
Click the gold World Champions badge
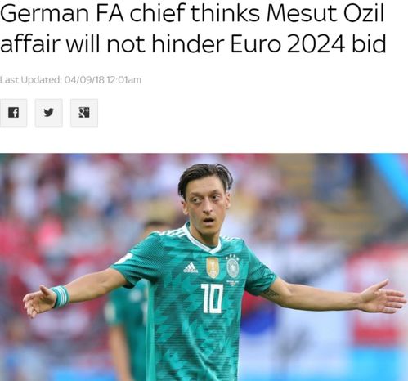(213, 267)
